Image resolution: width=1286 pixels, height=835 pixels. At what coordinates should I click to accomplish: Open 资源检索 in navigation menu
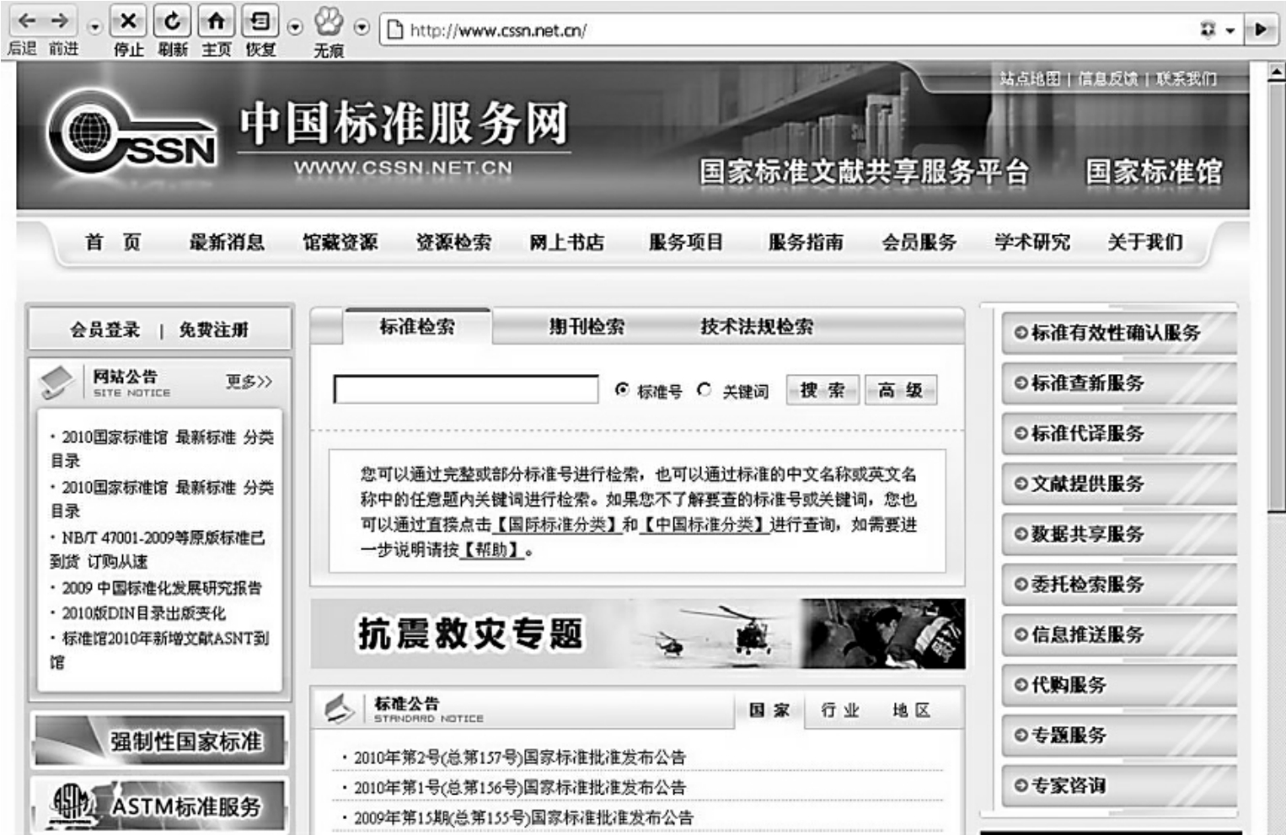pos(453,243)
